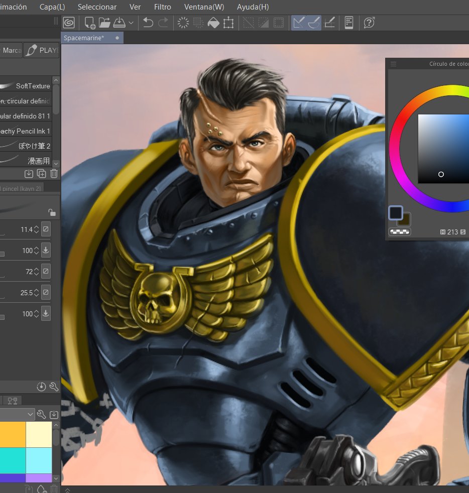The image size is (469, 493).
Task: Toggle Show Selection Border icon
Action: [x=278, y=23]
